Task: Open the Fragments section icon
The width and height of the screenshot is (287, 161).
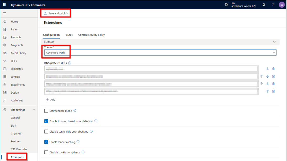Action: (4, 45)
